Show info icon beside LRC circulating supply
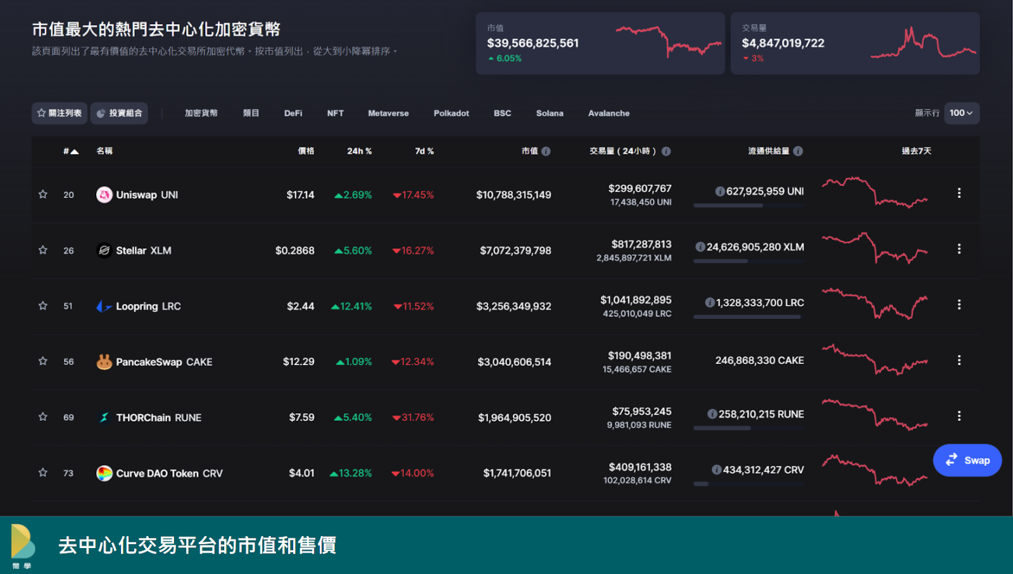Image resolution: width=1013 pixels, height=574 pixels. tap(710, 303)
